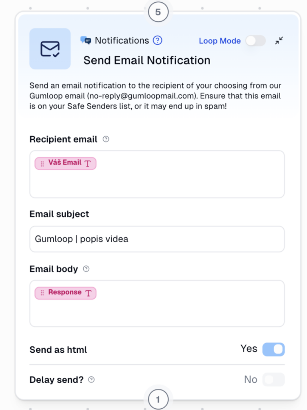The image size is (307, 410).
Task: Collapse the node with the shrink arrows icon
Action: click(279, 40)
